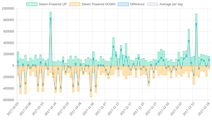Image resolution: width=212 pixels, height=120 pixels.
Task: Click the green Steem Powered UP legend swatch
Action: (32, 4)
